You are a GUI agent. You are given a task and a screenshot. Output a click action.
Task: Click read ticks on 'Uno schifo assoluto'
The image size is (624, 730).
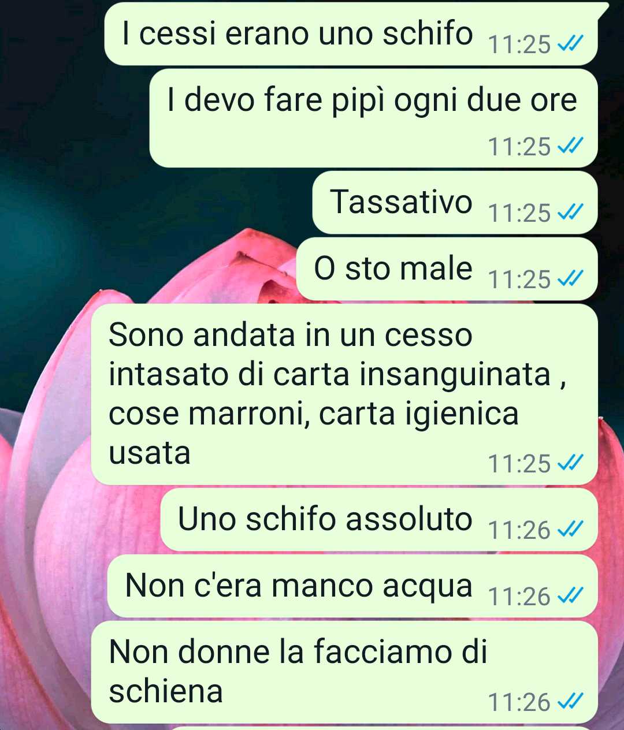pos(570,529)
